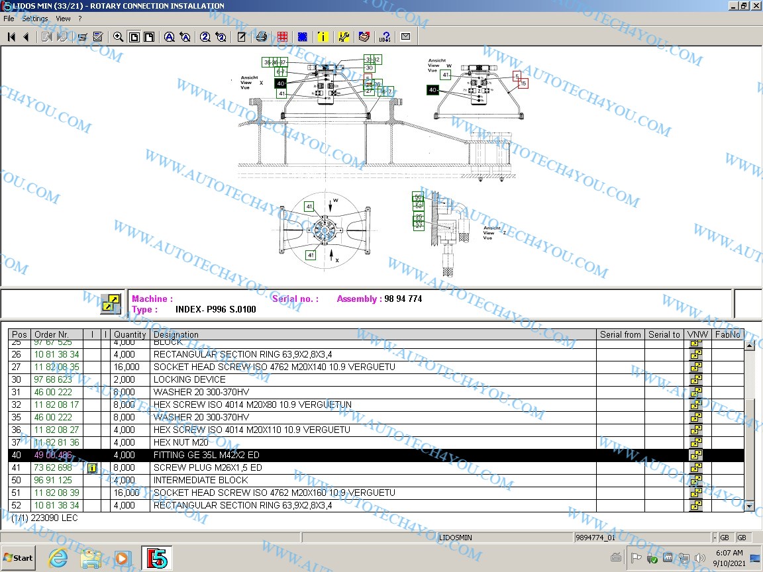Click the yellow expand button beside Machine
Viewport: 763px width, 572px height.
[x=111, y=304]
